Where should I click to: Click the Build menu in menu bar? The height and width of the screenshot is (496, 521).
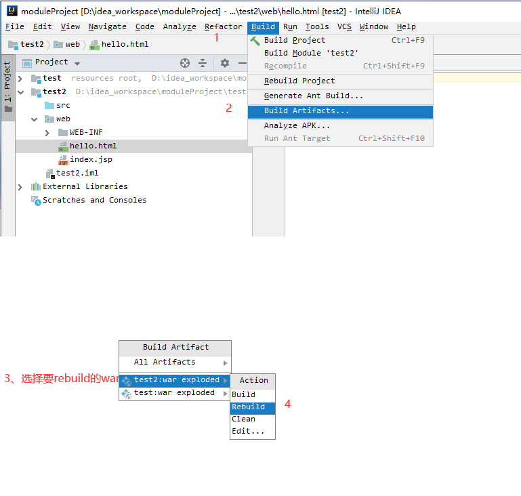[x=263, y=26]
